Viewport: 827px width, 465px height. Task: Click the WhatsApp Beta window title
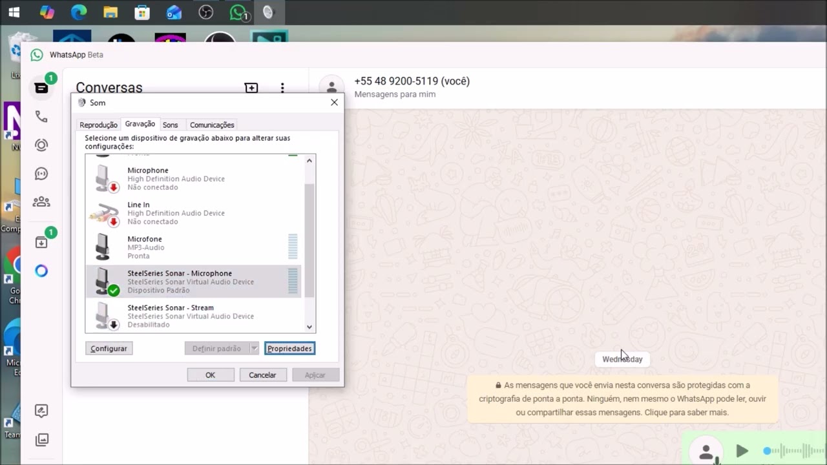tap(76, 55)
